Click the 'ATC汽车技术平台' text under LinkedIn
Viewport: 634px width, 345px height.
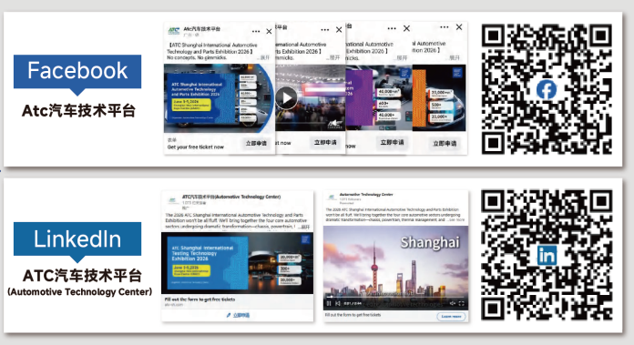tap(82, 276)
